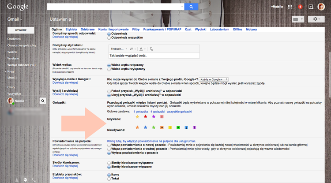The image size is (331, 183).
Task: Choose Pokaż przycisk Wyślij i archiwizuj
Action: (109, 91)
